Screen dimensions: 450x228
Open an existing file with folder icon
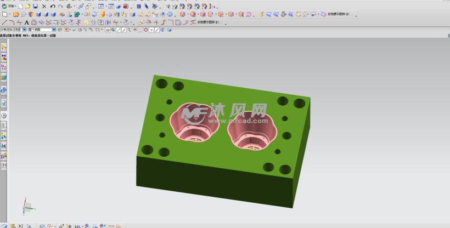coord(28,6)
